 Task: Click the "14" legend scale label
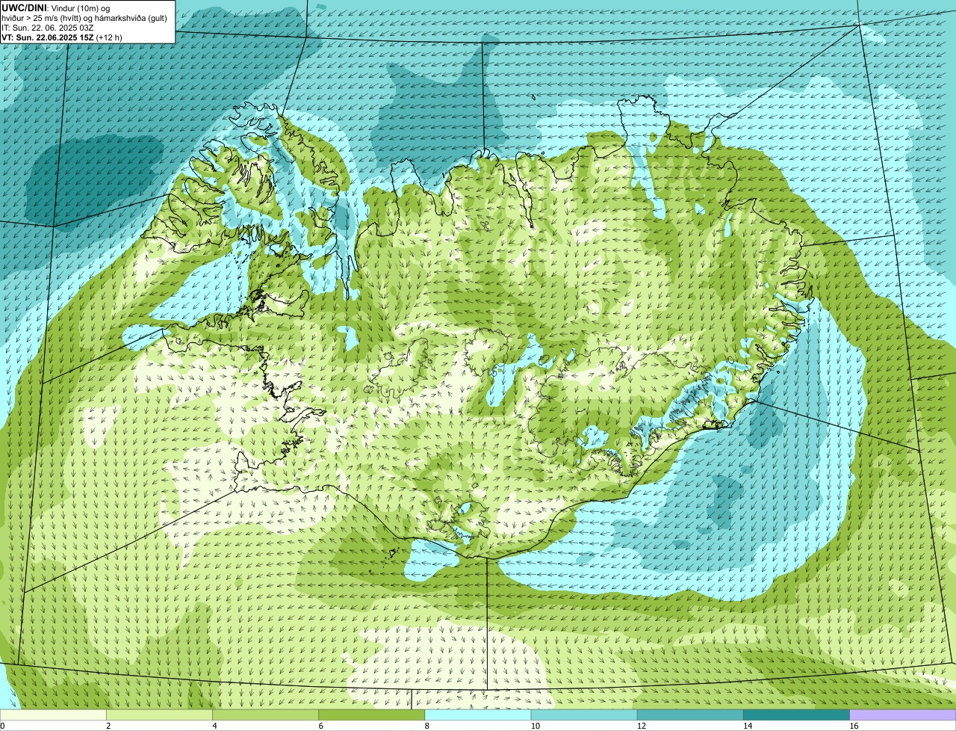coord(747,726)
